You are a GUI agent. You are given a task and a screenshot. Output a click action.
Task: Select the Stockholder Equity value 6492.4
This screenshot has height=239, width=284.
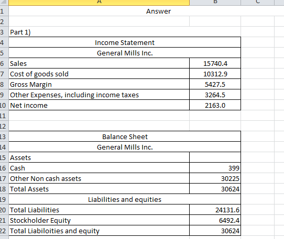point(215,220)
